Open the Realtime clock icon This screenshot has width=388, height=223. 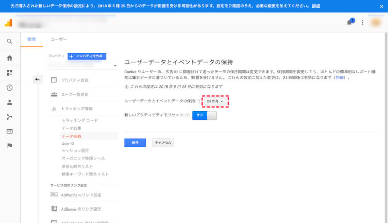pyautogui.click(x=10, y=87)
